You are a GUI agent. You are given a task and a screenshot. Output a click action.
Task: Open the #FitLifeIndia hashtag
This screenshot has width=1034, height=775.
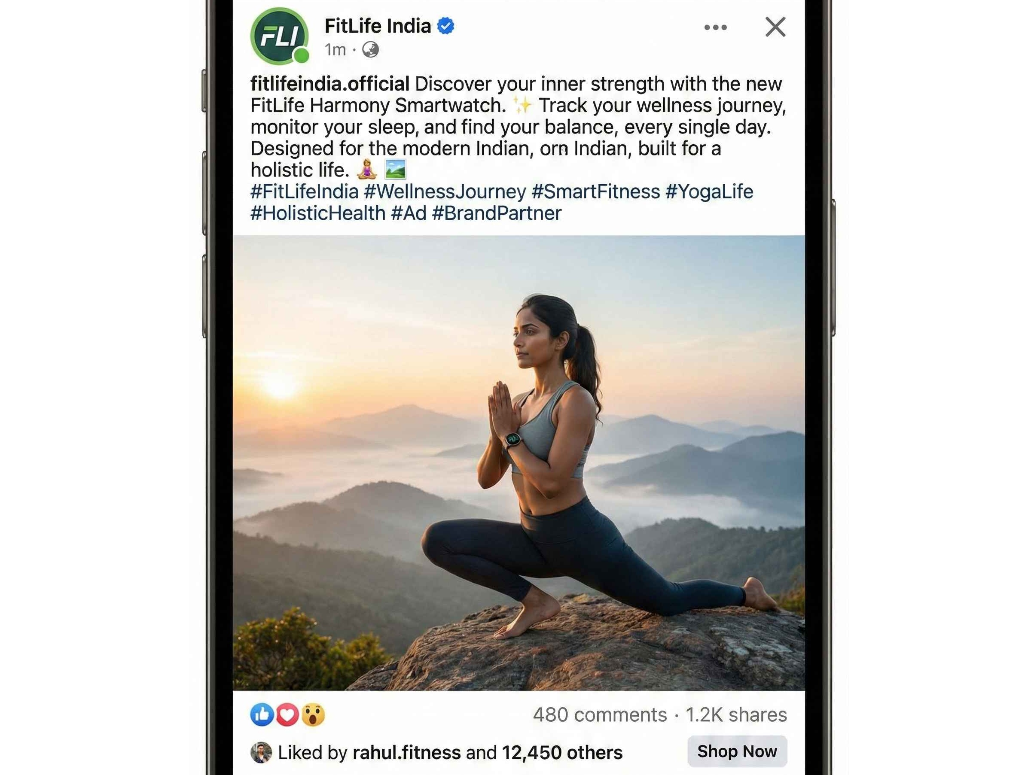[x=304, y=191]
